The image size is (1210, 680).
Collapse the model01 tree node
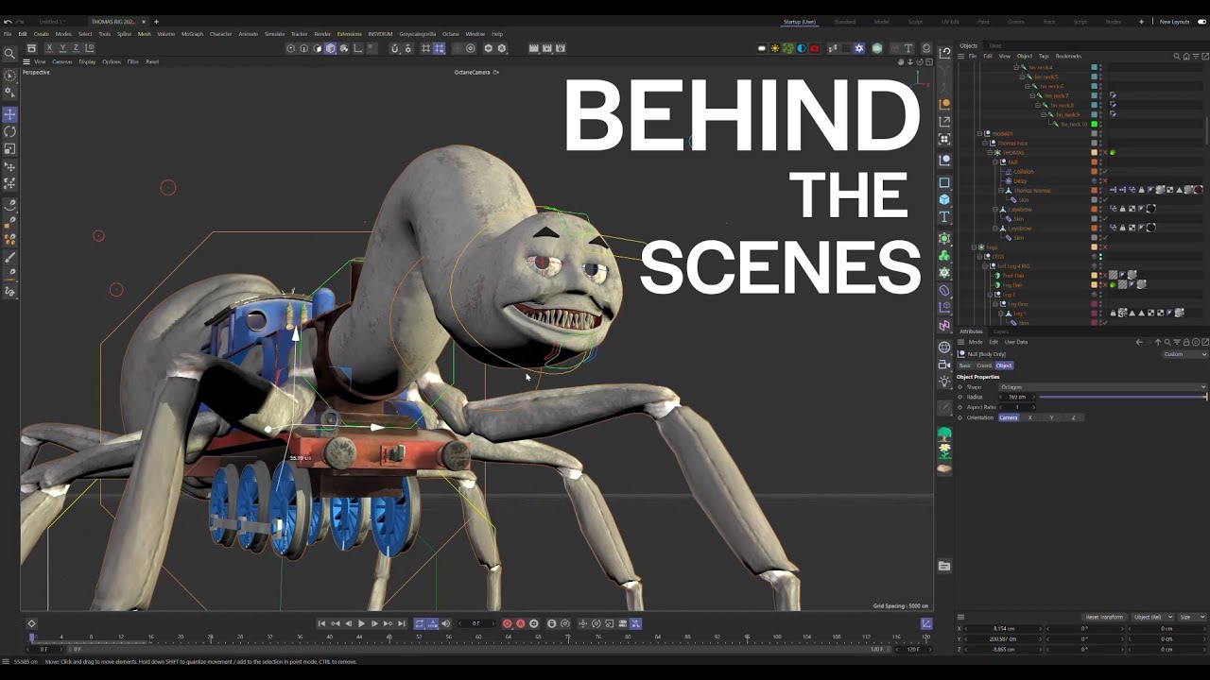979,134
